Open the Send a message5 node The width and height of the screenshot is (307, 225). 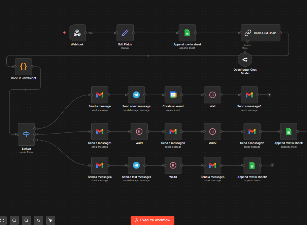point(213,165)
